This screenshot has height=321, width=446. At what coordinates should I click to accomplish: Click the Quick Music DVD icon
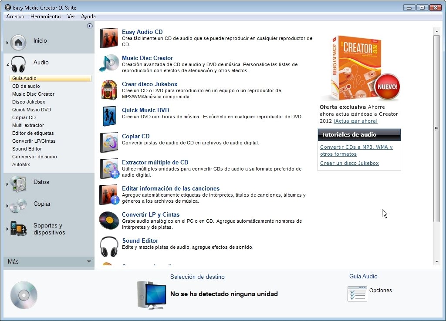(109, 116)
